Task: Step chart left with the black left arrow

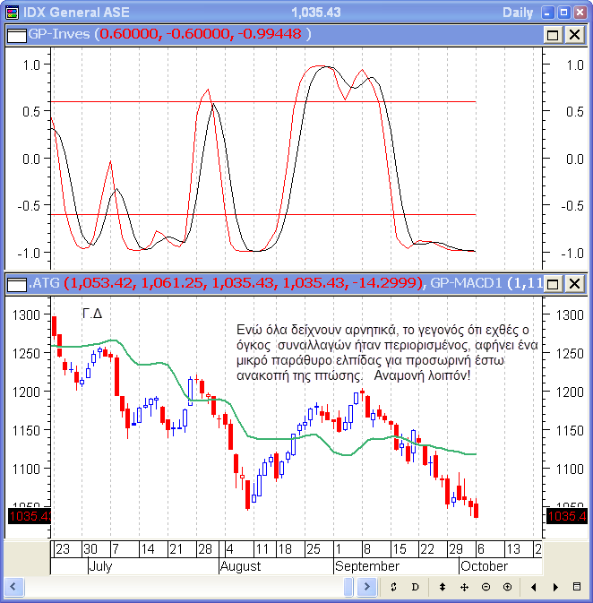Action: point(534,587)
